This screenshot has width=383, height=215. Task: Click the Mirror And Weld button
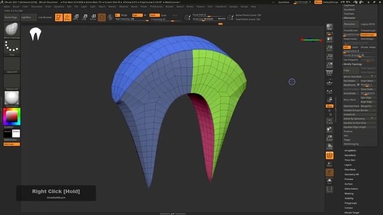(360, 76)
